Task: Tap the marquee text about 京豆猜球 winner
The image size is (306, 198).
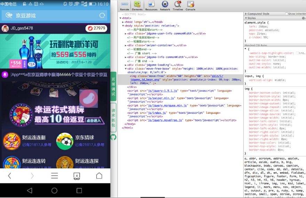Action: point(59,75)
